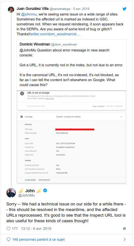Open Juan González Villa's profile avatar
Viewport: 134px width, 246px height.
[11, 10]
